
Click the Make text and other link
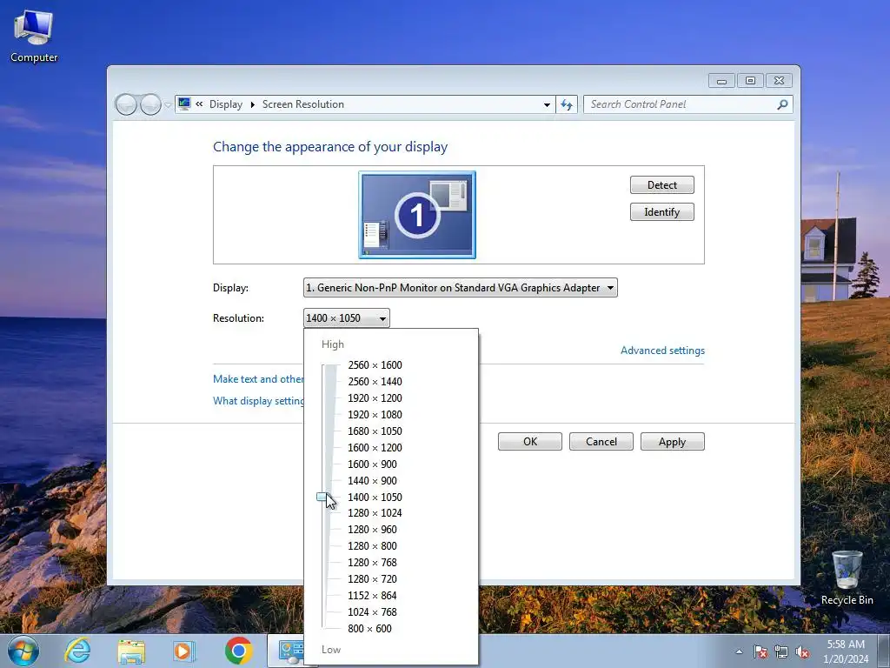(x=258, y=379)
